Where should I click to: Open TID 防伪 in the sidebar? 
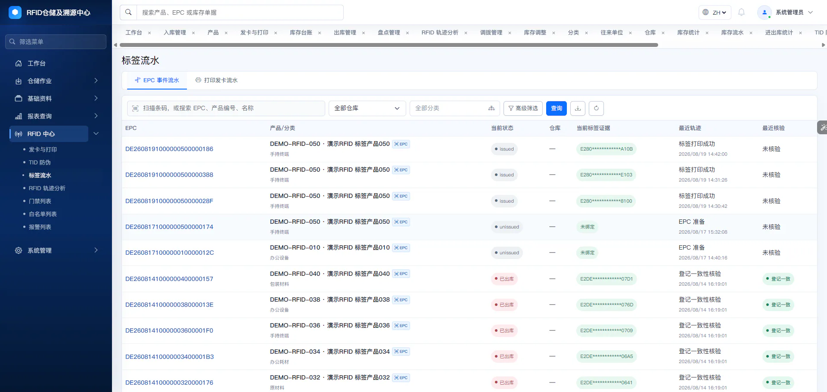[40, 163]
